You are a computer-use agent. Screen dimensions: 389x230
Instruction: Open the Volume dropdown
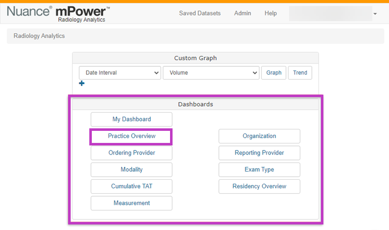(211, 73)
